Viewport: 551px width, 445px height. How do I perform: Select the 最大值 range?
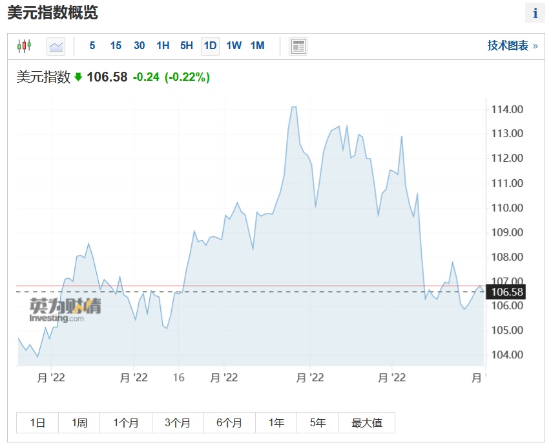click(x=367, y=423)
